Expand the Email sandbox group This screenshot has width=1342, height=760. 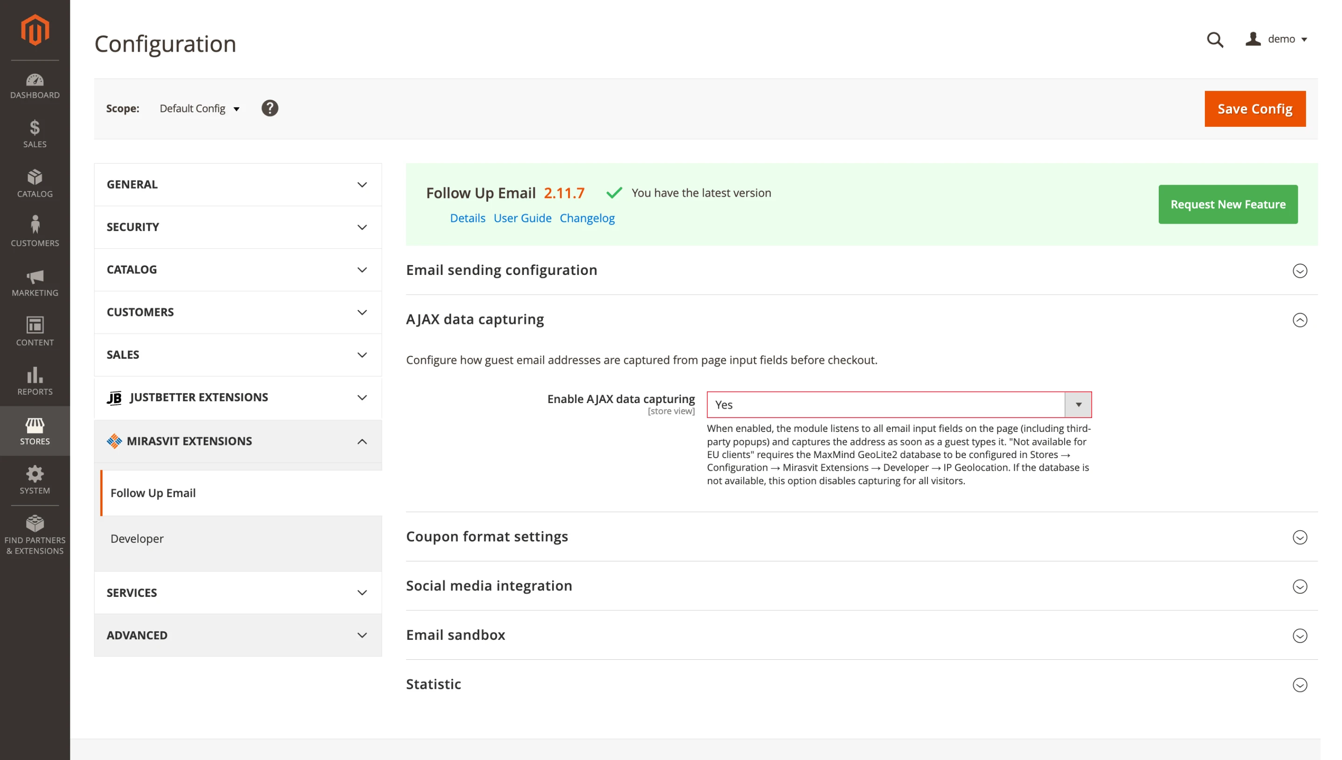862,635
